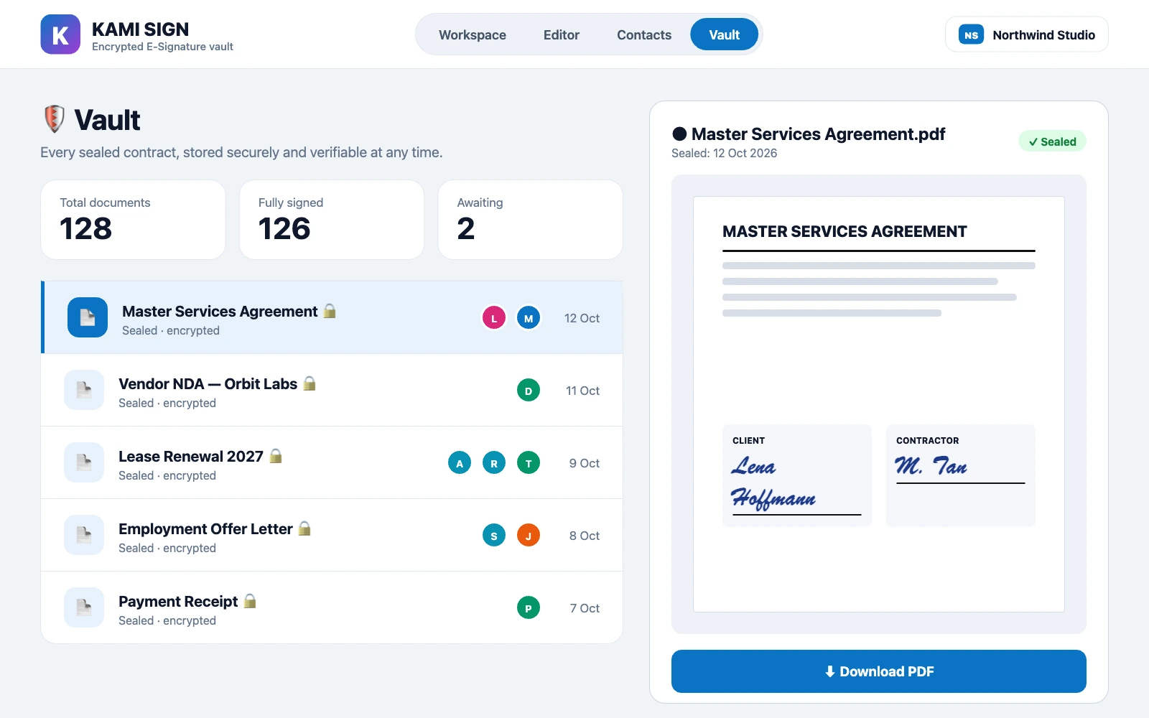This screenshot has height=718, width=1149.
Task: Click lock icon beside Master Services Agreement
Action: (330, 310)
